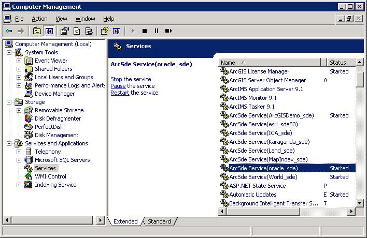Click the Disk Management icon
This screenshot has height=238, width=367.
click(29, 135)
